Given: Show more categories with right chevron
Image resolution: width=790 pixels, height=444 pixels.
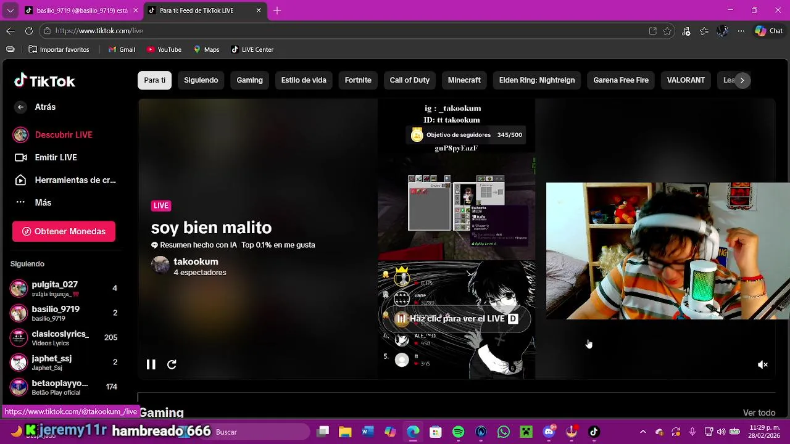Looking at the screenshot, I should click(x=742, y=80).
